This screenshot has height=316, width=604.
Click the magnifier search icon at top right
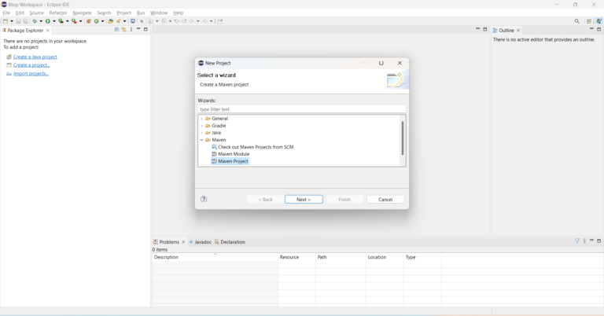click(576, 21)
